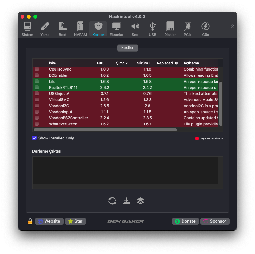
Task: Select the Kextler tab label
Action: pos(127,48)
